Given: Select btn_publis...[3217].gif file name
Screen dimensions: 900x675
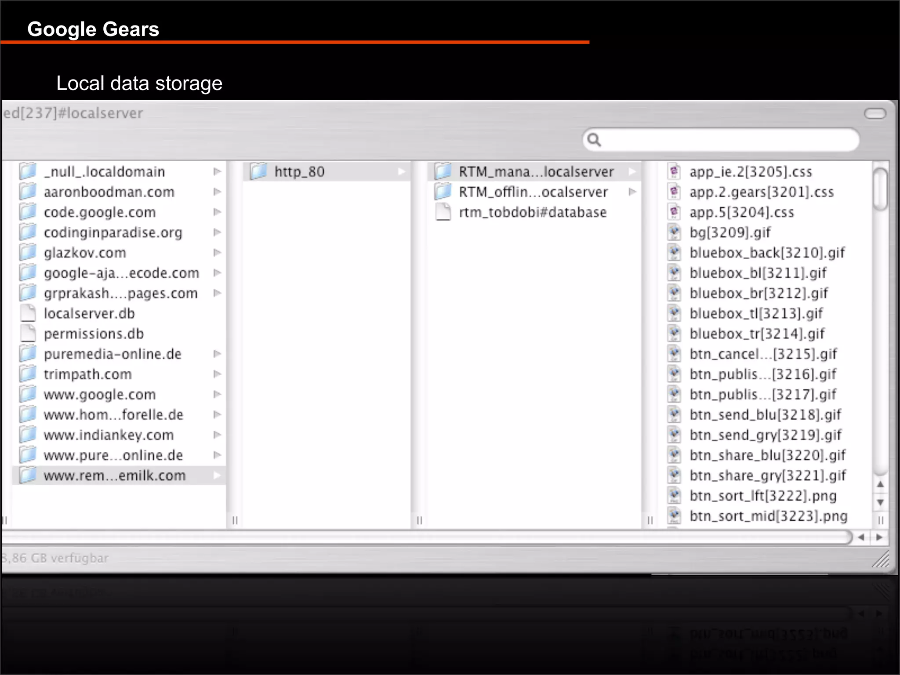Looking at the screenshot, I should (763, 394).
